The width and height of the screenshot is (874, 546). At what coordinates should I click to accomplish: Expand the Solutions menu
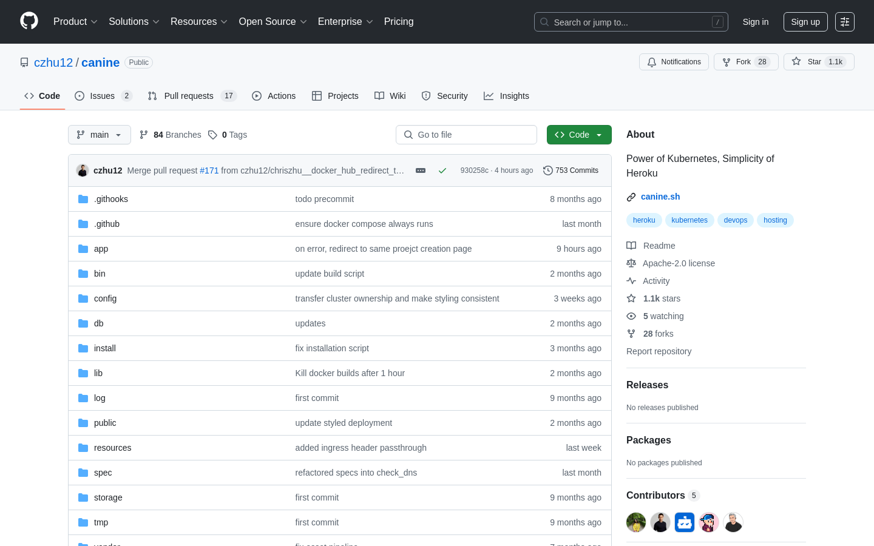point(134,21)
